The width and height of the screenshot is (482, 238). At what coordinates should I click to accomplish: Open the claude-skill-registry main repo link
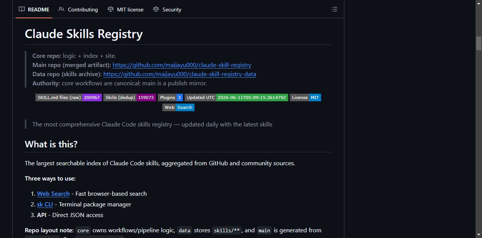(x=182, y=65)
